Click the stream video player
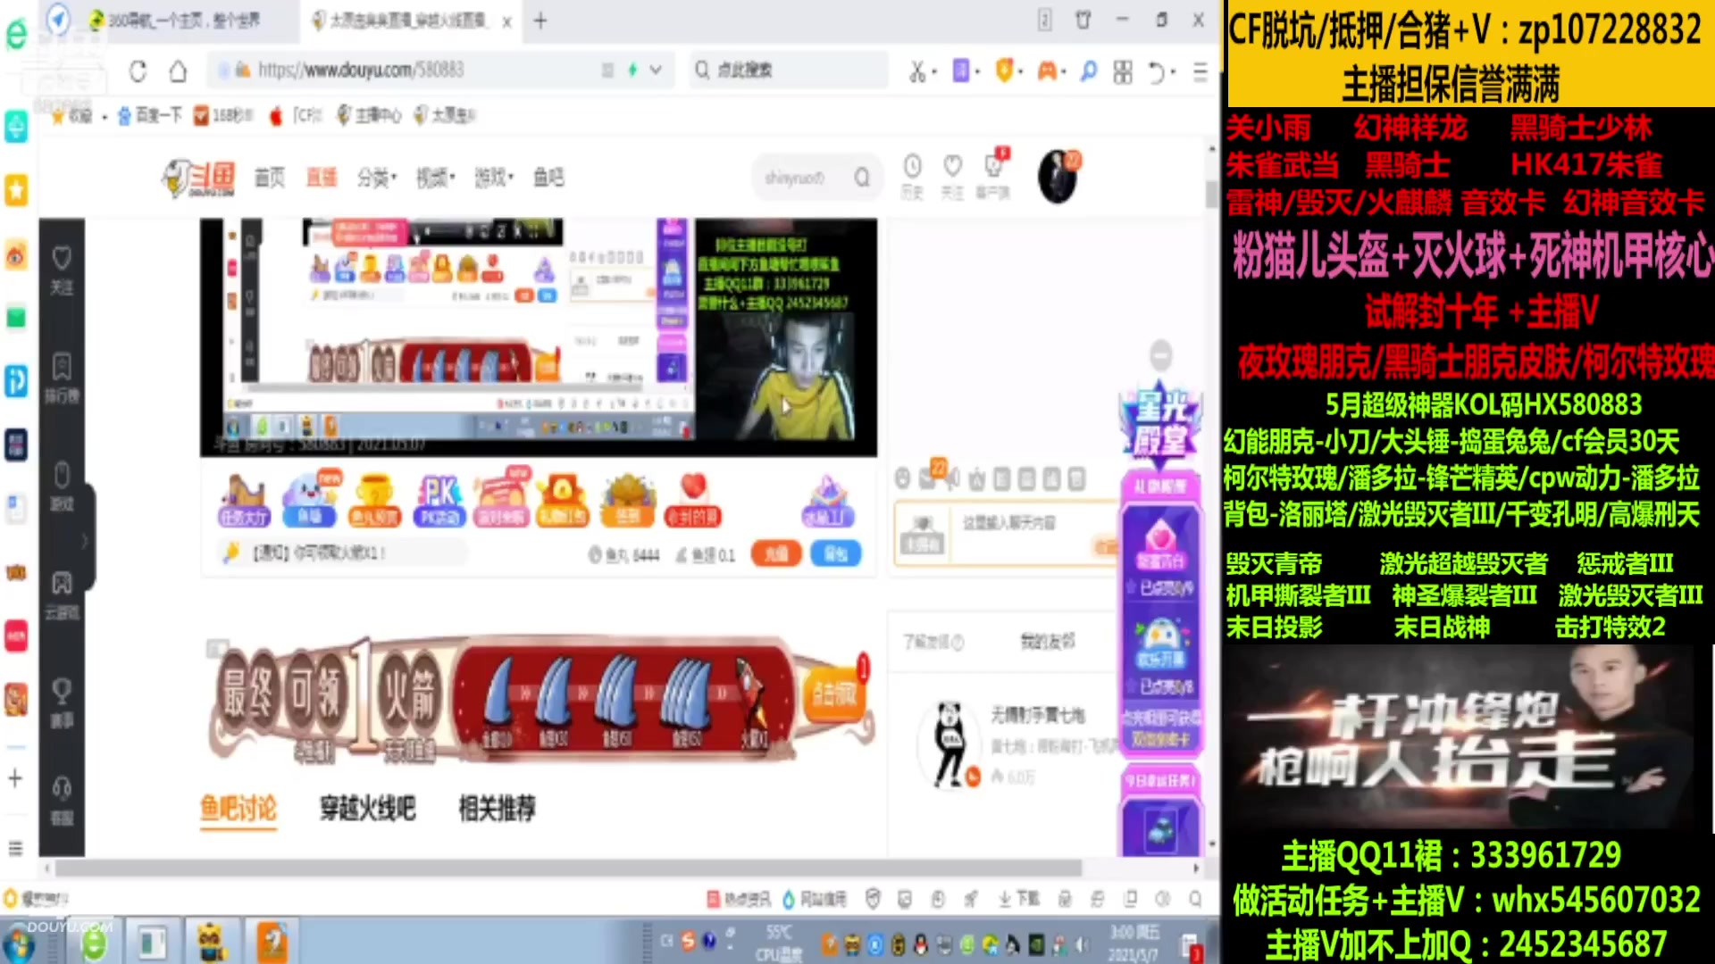The width and height of the screenshot is (1715, 964). pyautogui.click(x=539, y=337)
